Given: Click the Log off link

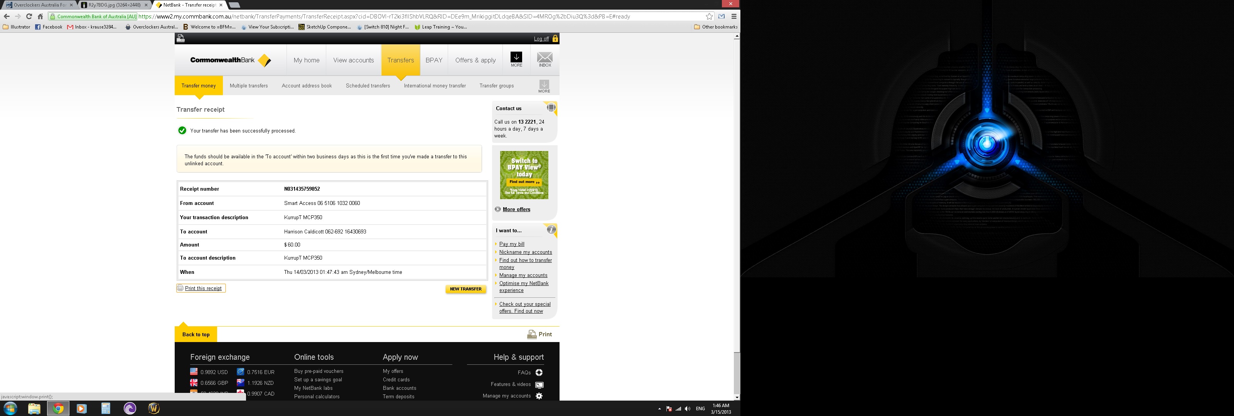Looking at the screenshot, I should click(x=541, y=39).
